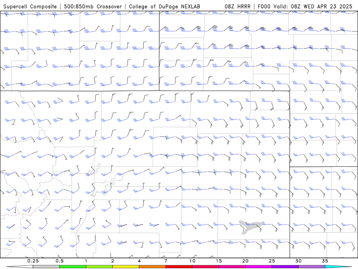Select the bright green 0.5–1 legend segment
The height and width of the screenshot is (269, 358).
coord(72,267)
